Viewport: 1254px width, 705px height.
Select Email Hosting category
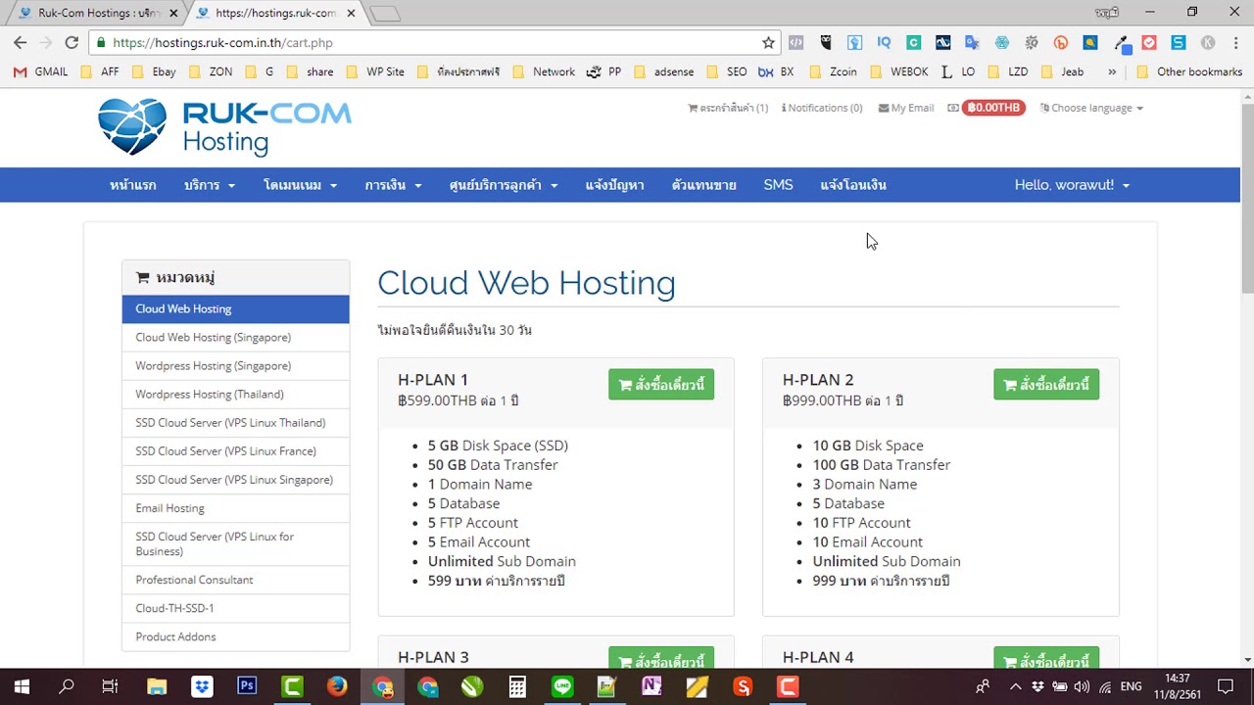[235, 508]
